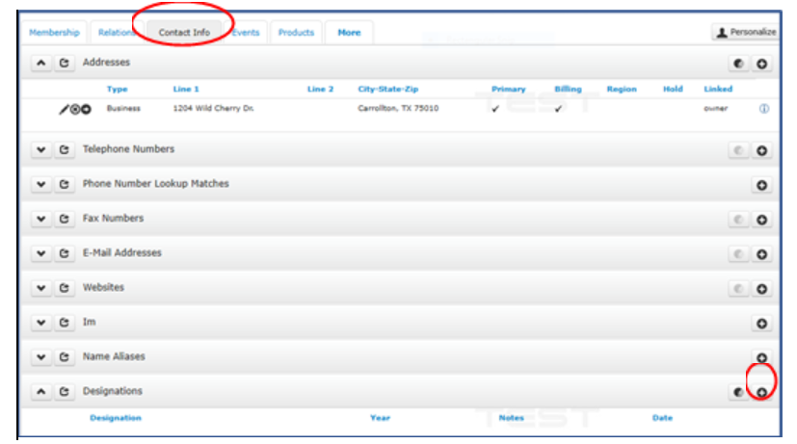Refresh the Telephone Numbers section
Image resolution: width=797 pixels, height=444 pixels.
pyautogui.click(x=64, y=150)
